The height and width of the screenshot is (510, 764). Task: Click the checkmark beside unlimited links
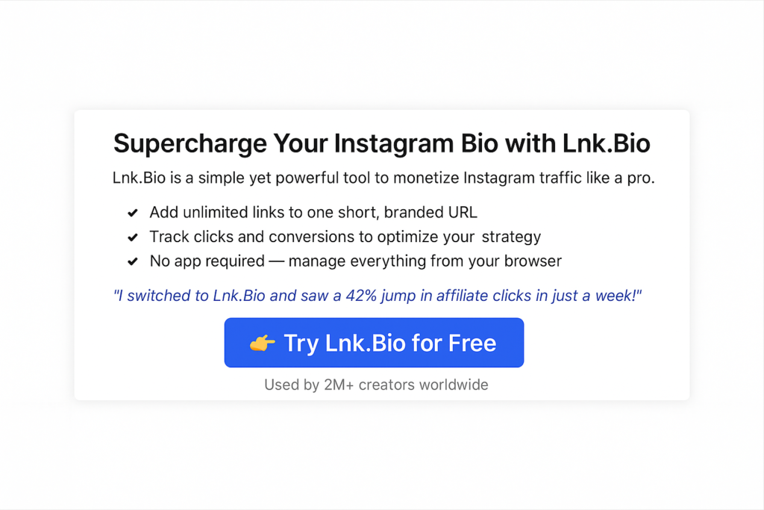133,213
